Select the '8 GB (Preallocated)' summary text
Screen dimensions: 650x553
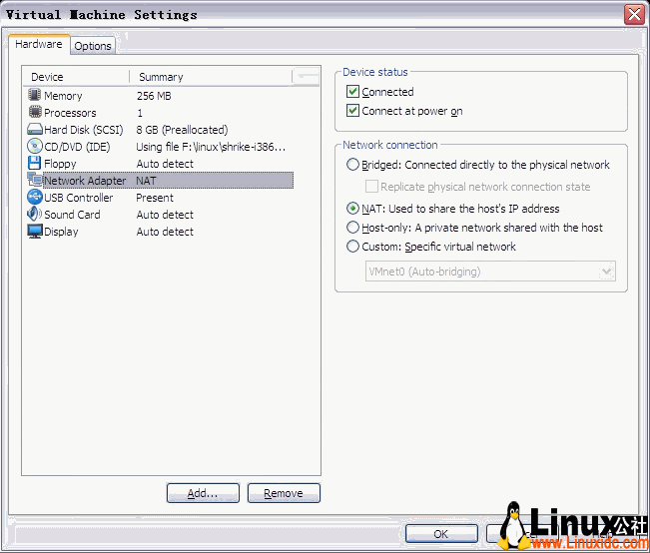(x=182, y=130)
